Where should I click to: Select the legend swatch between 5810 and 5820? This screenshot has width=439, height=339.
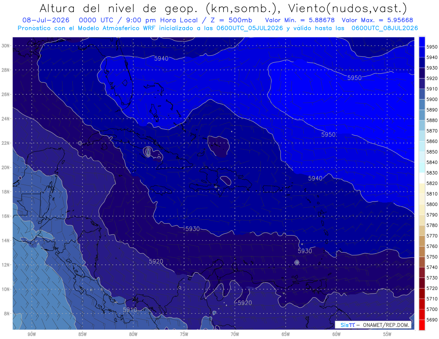point(422,188)
